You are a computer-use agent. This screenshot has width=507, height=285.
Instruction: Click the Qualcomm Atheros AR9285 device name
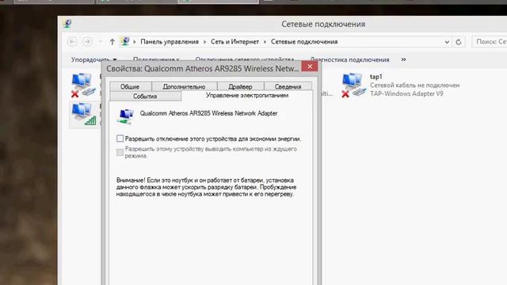(208, 113)
